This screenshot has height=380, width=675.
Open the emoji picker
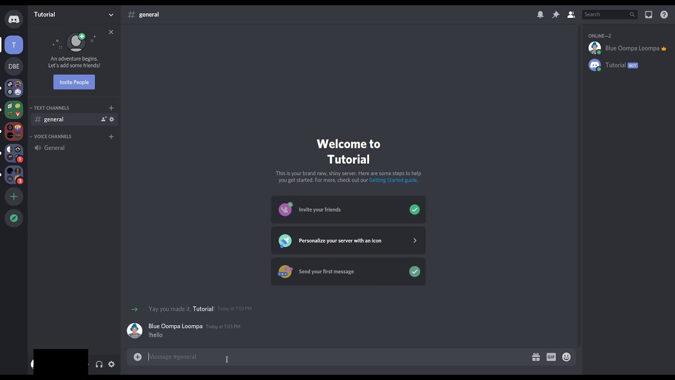coord(566,357)
